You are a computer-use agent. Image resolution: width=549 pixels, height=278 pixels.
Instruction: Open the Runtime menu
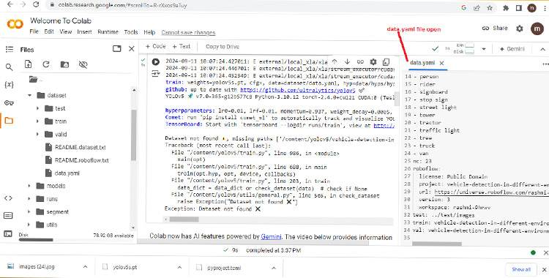[x=108, y=32]
